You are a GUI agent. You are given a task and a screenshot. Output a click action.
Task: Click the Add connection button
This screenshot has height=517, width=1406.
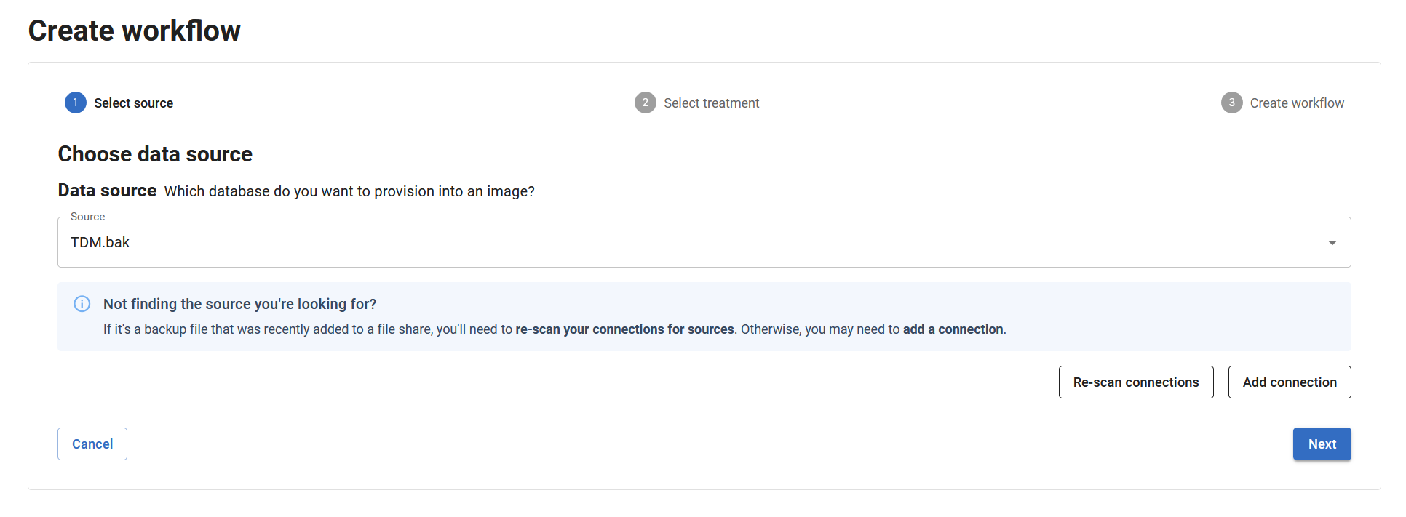coord(1289,382)
